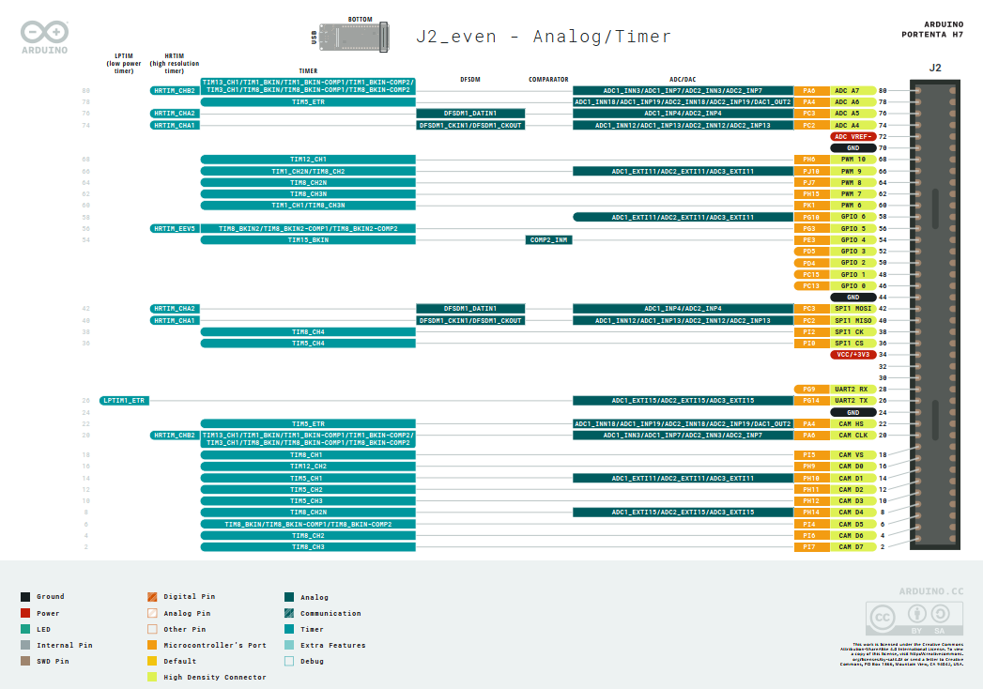Select the orange PG14 port label
The image size is (983, 689).
(x=812, y=401)
